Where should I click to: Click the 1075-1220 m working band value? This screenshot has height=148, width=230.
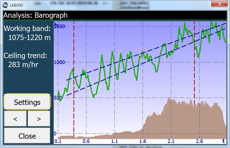29,37
